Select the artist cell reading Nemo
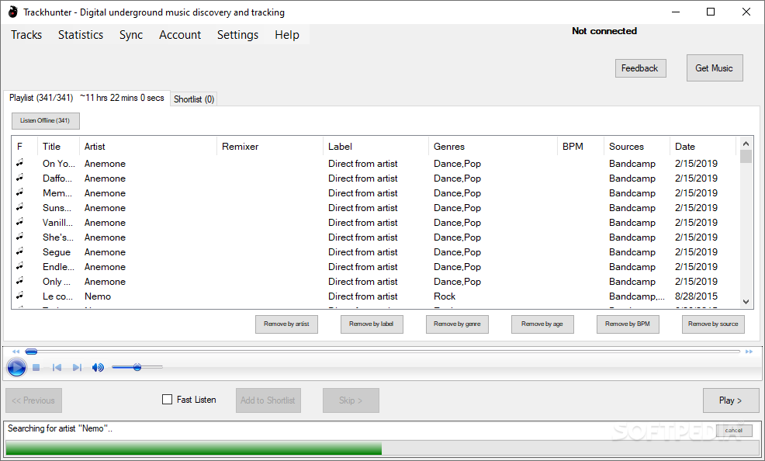The image size is (765, 461). [x=98, y=296]
